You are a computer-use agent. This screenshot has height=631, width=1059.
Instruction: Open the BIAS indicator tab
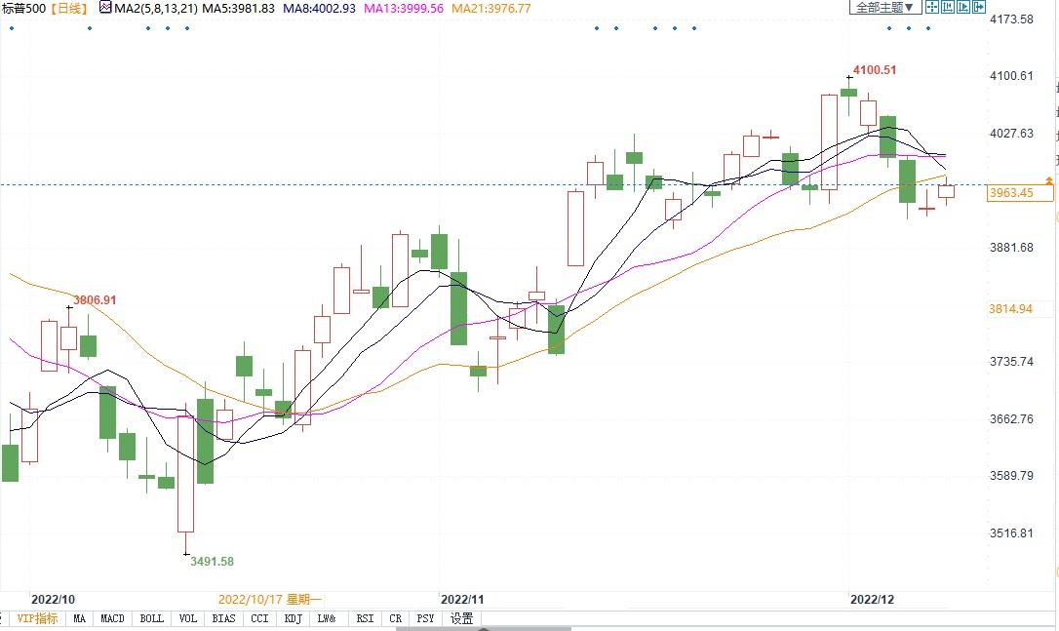(x=223, y=618)
